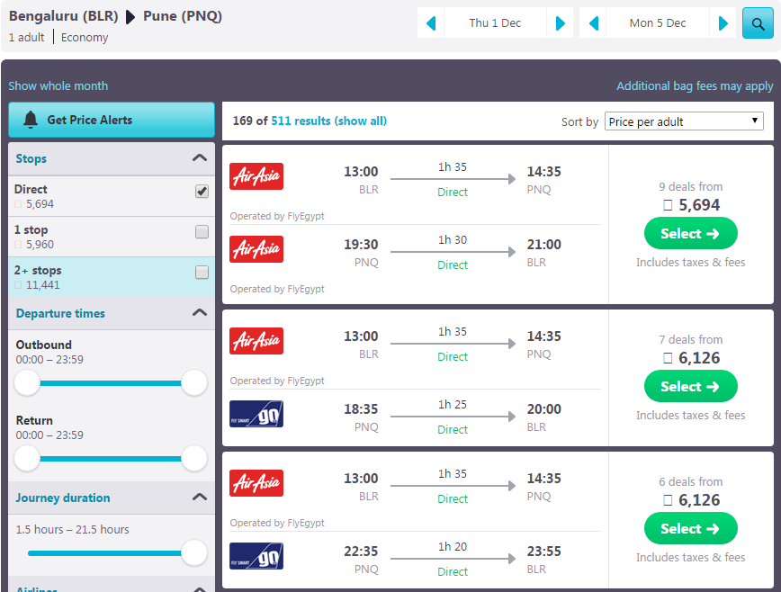Click the 1 adult passenger text

coord(26,38)
